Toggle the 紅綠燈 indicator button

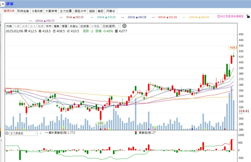[x=84, y=26]
